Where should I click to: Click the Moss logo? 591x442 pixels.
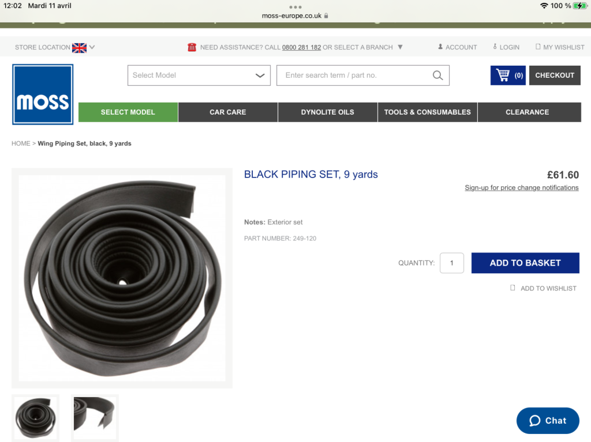tap(43, 94)
